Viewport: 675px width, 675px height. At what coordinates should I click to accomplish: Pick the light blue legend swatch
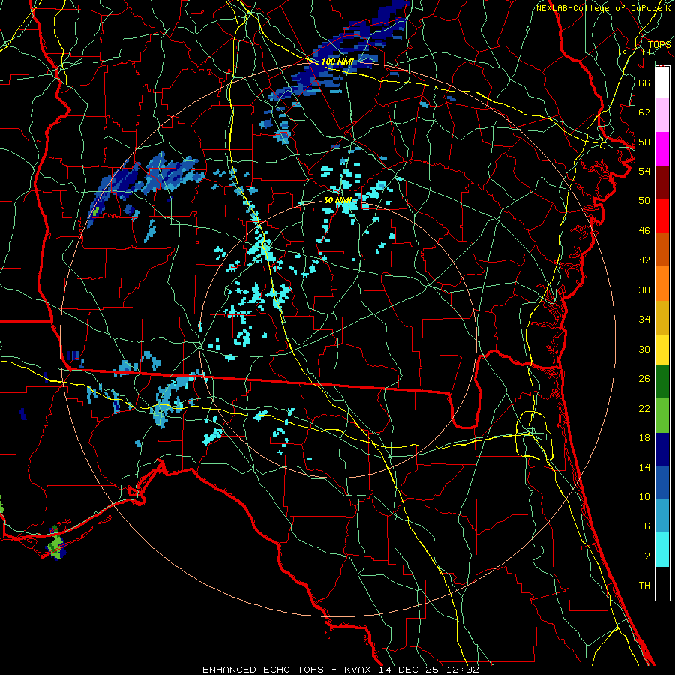click(662, 516)
